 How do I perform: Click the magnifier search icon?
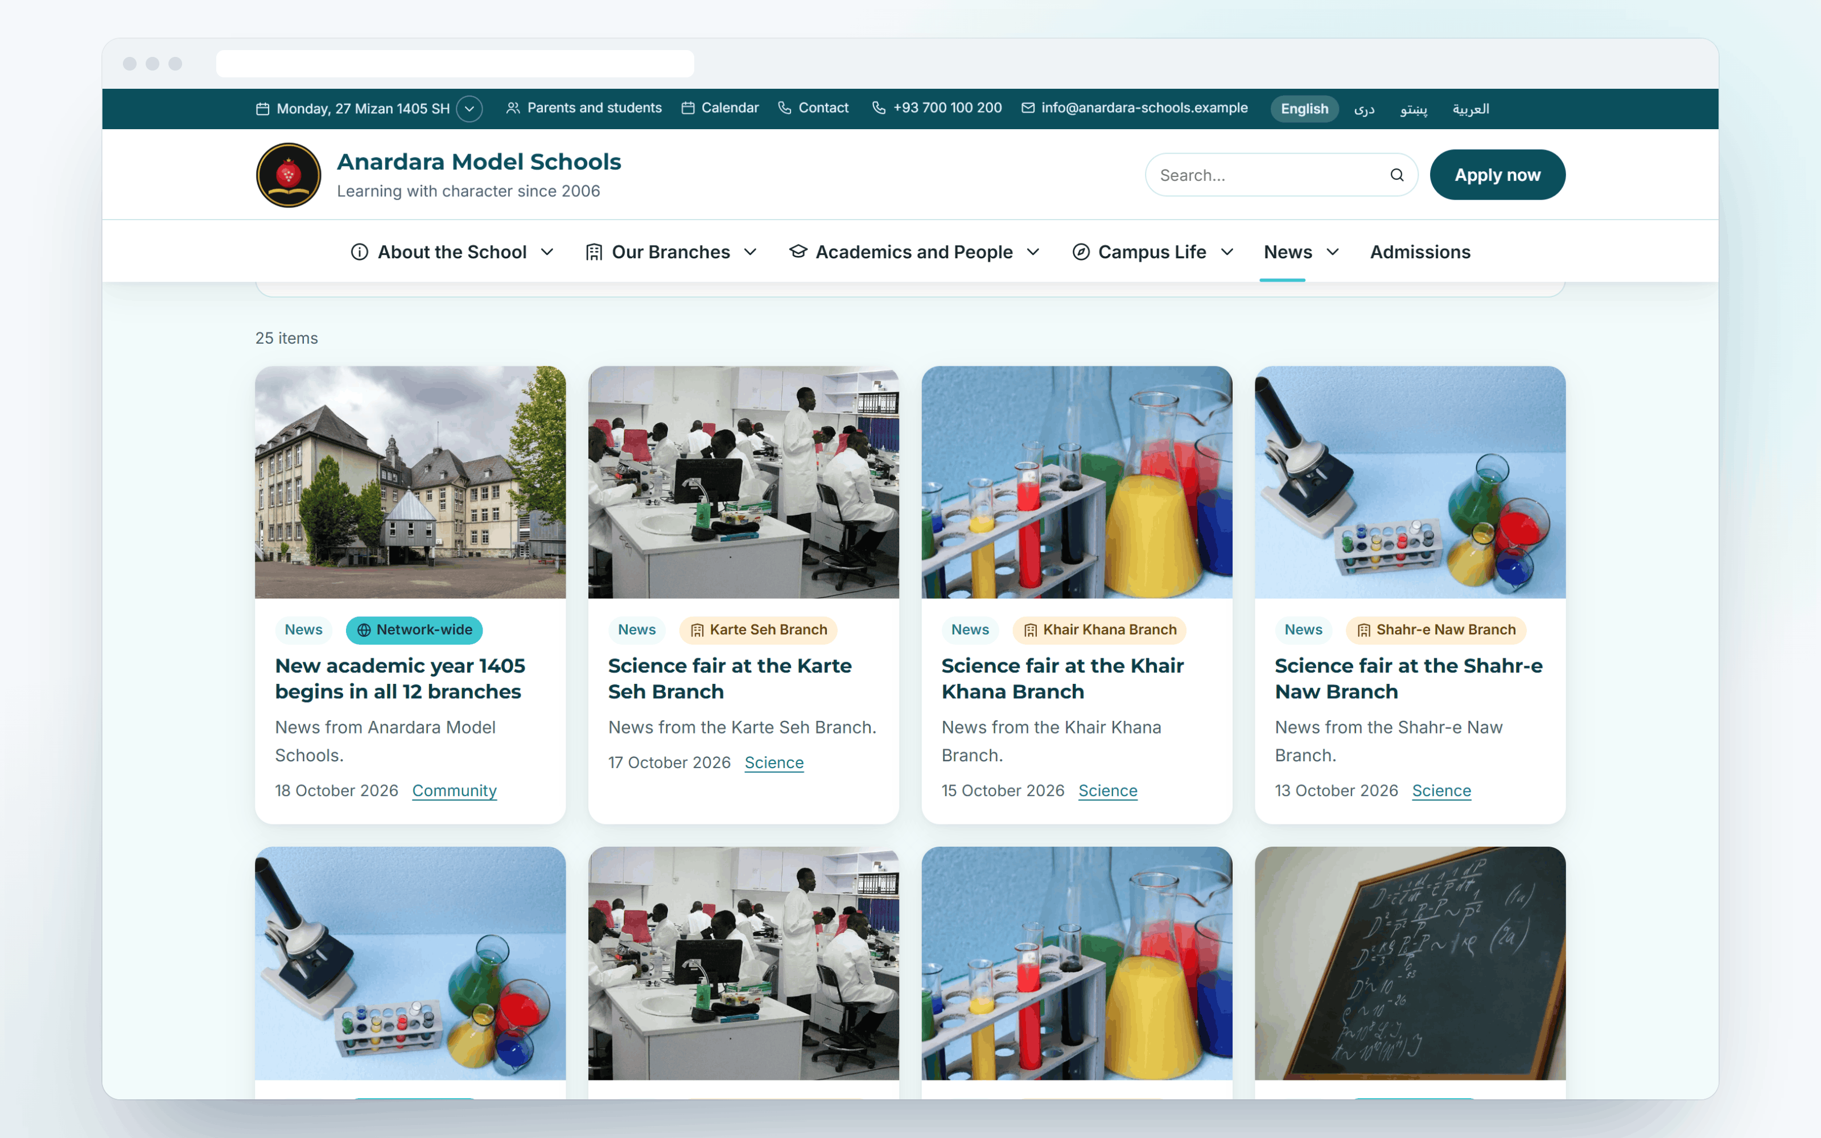[x=1396, y=175]
